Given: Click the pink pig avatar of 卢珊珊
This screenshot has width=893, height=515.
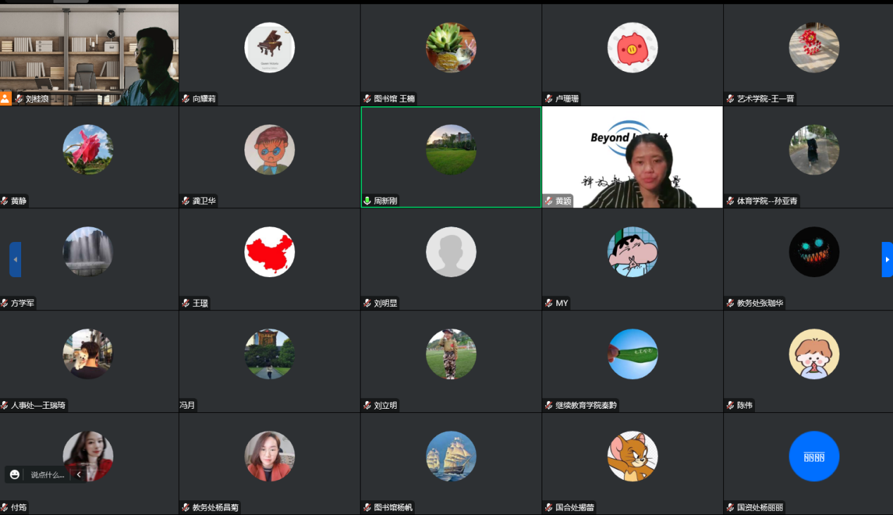Looking at the screenshot, I should (x=632, y=48).
